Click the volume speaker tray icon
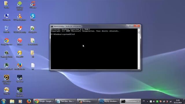 point(154,101)
